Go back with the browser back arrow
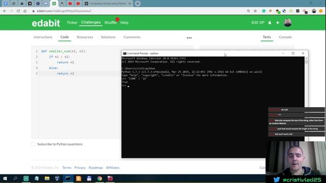 tap(5, 11)
